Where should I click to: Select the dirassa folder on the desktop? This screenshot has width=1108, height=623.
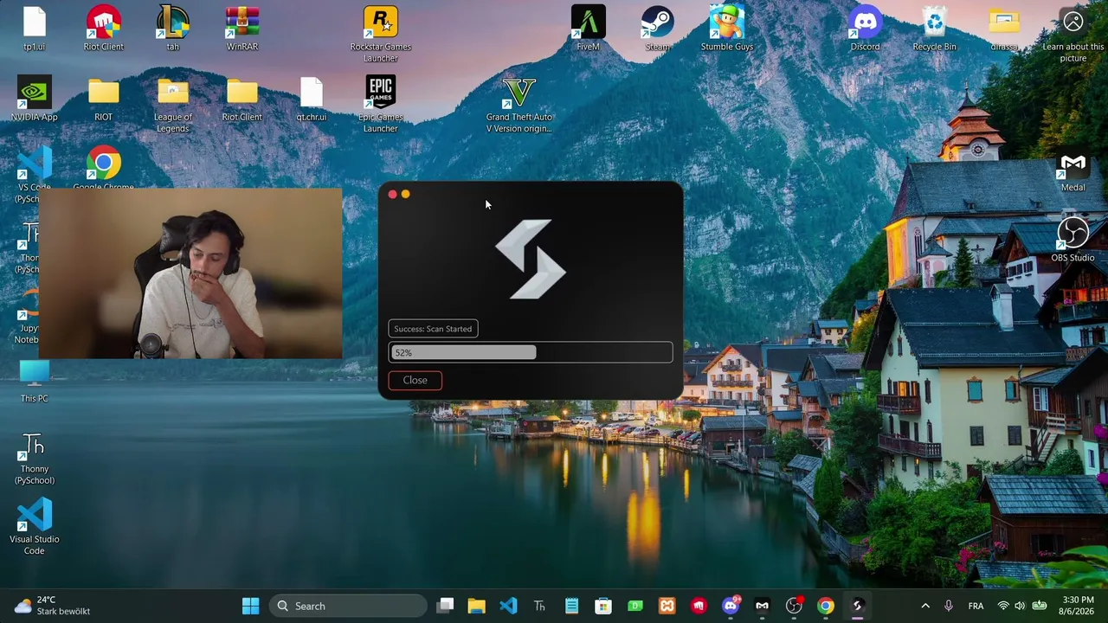[1004, 29]
